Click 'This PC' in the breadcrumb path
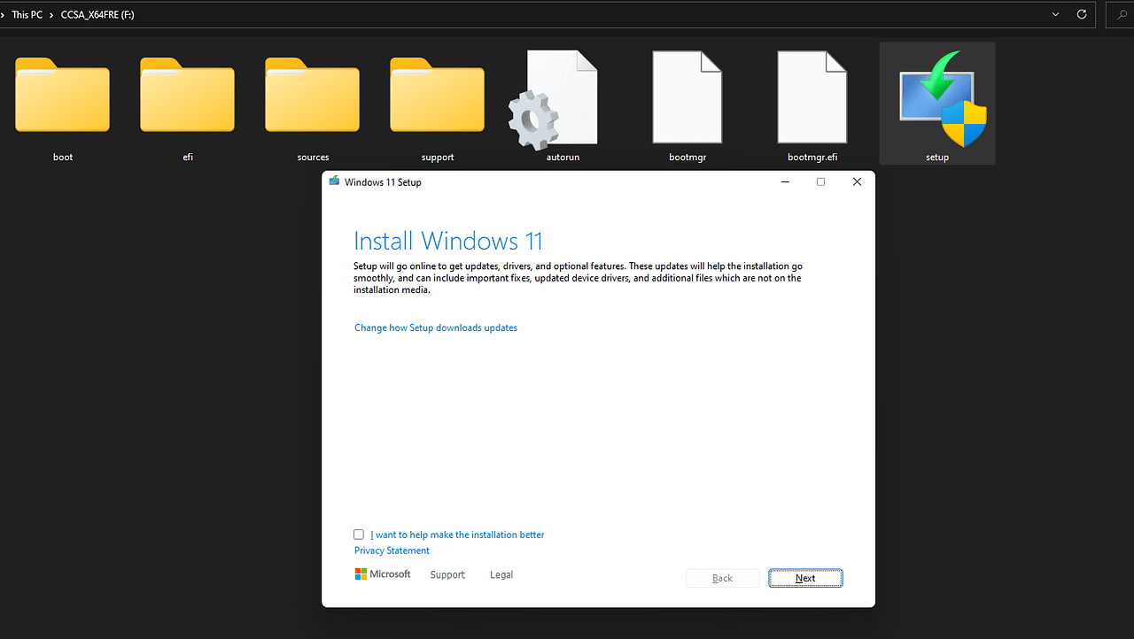This screenshot has width=1134, height=639. click(x=27, y=15)
